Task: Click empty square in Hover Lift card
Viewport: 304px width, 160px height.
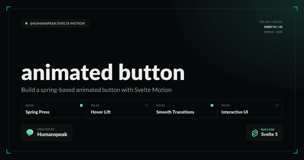Action: click(147, 105)
